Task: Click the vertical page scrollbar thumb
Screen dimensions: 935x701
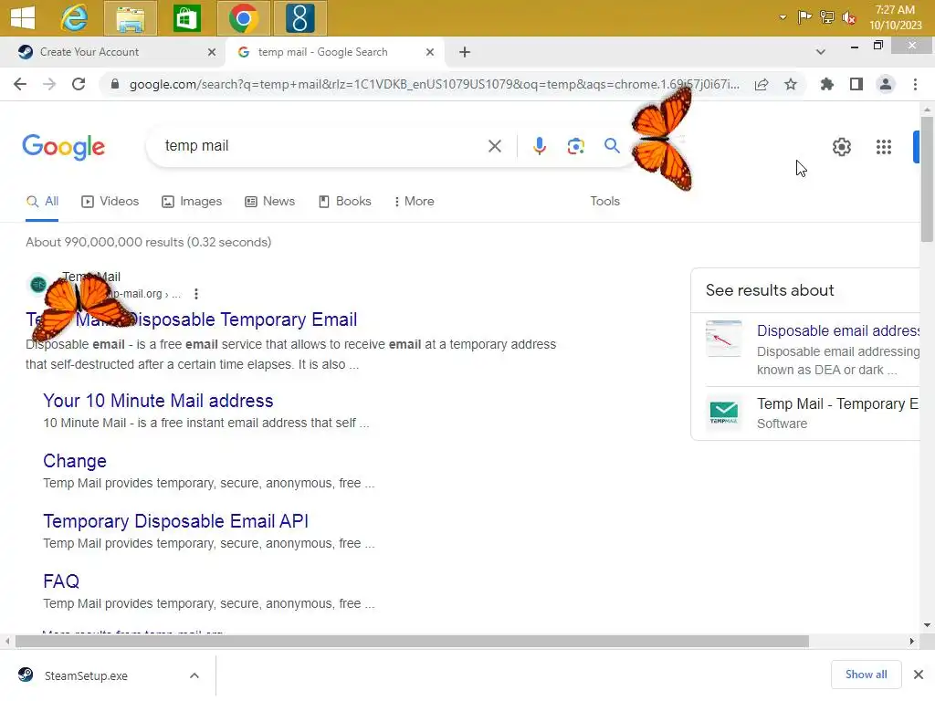Action: (927, 179)
